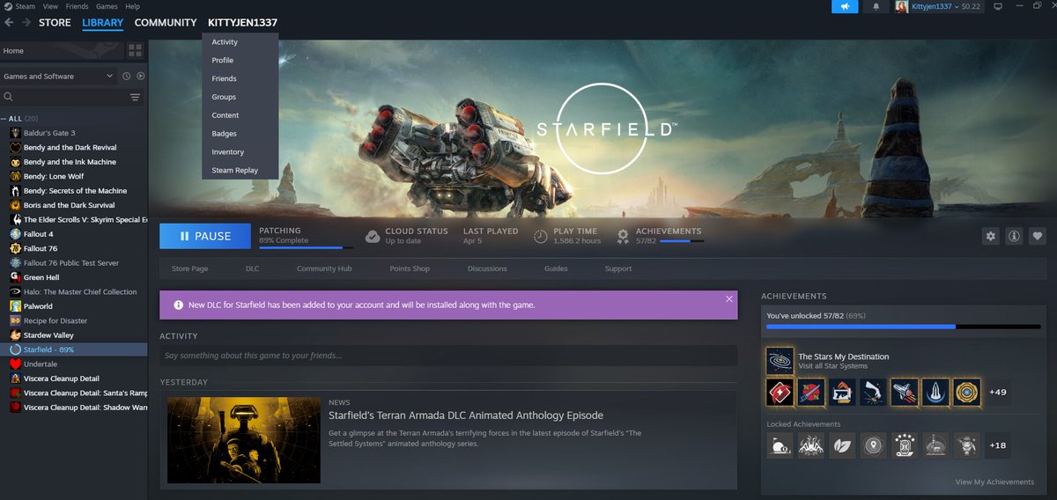Open the Starfield manage gear icon
The width and height of the screenshot is (1057, 500).
click(991, 236)
